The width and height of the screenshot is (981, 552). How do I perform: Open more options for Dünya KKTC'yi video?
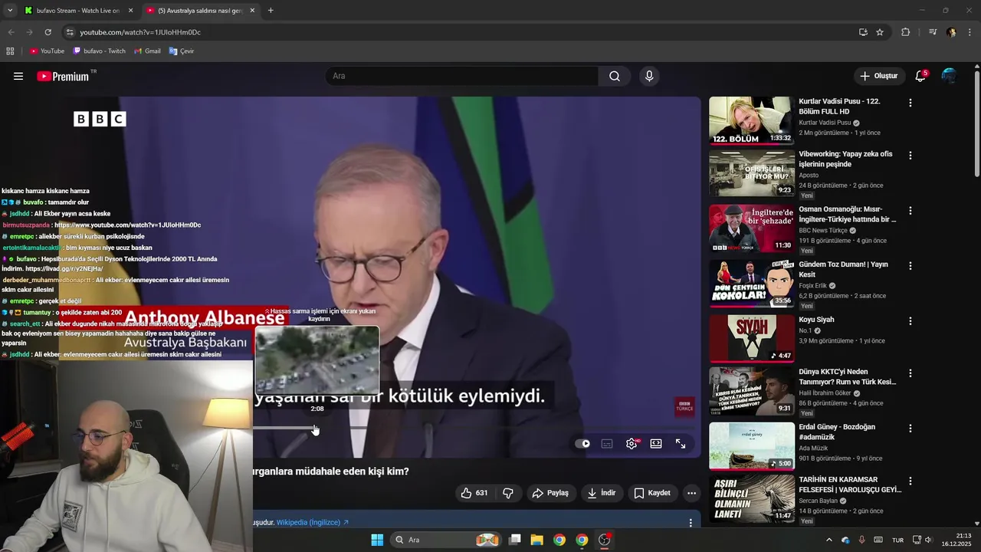pos(910,373)
